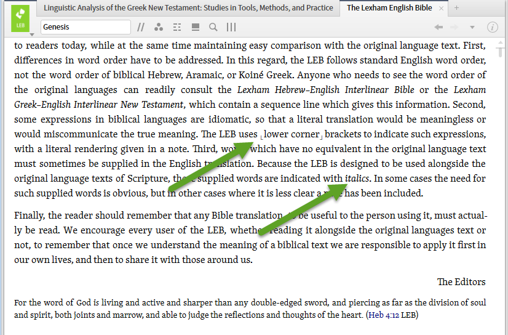Go forward using the right arrow

454,27
